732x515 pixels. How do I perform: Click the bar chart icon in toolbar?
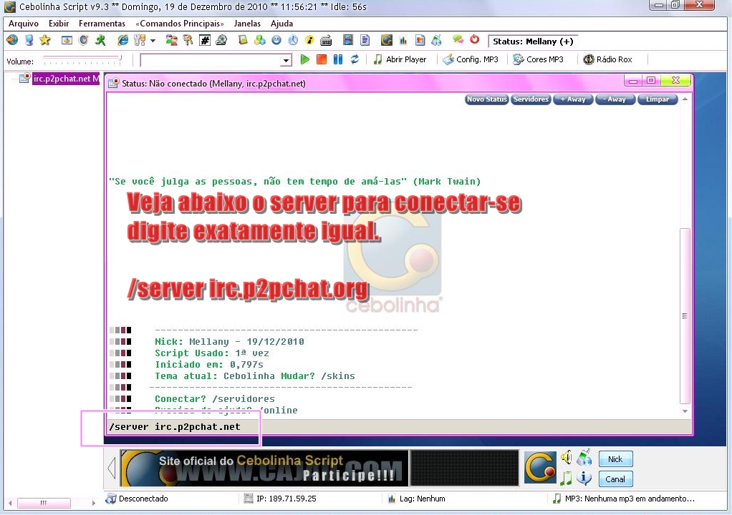click(x=403, y=41)
